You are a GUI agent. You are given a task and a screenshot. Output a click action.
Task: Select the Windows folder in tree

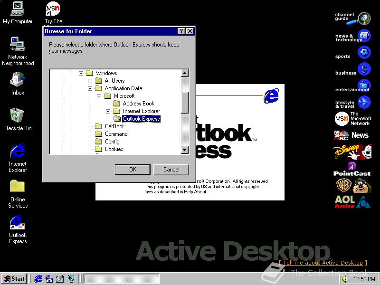[x=106, y=73]
